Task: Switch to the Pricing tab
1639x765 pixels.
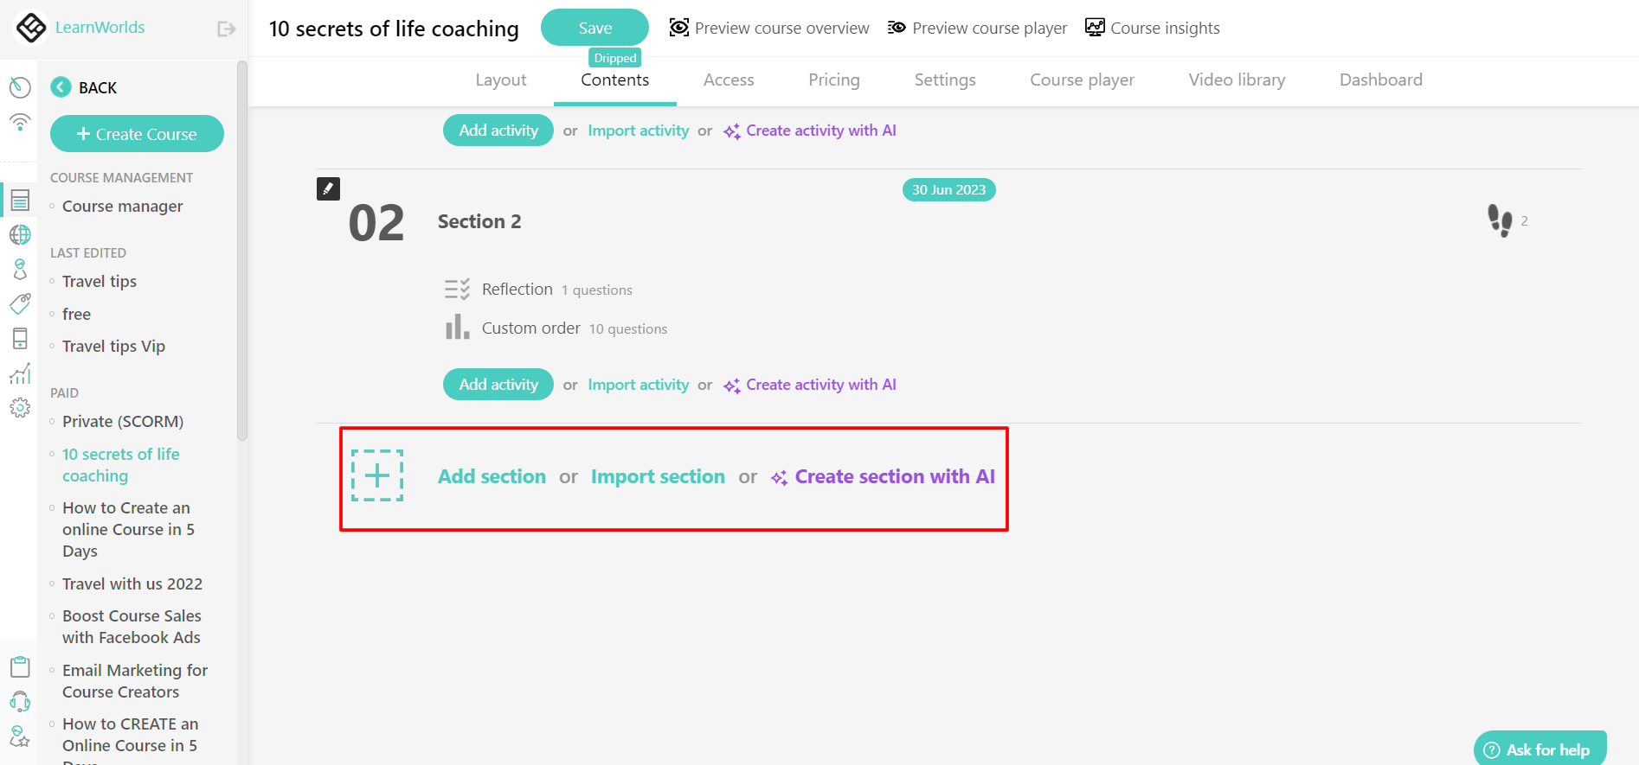Action: [x=833, y=80]
